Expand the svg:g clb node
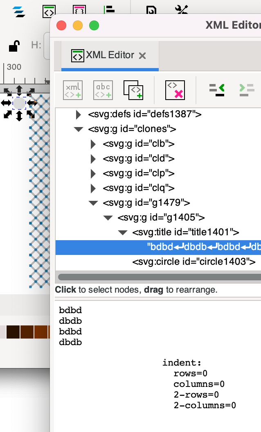The width and height of the screenshot is (261, 432). [x=93, y=144]
